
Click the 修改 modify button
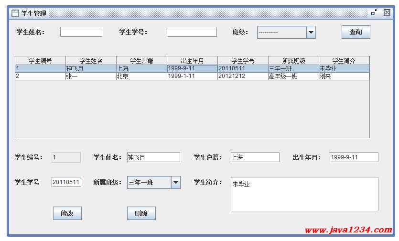point(67,213)
